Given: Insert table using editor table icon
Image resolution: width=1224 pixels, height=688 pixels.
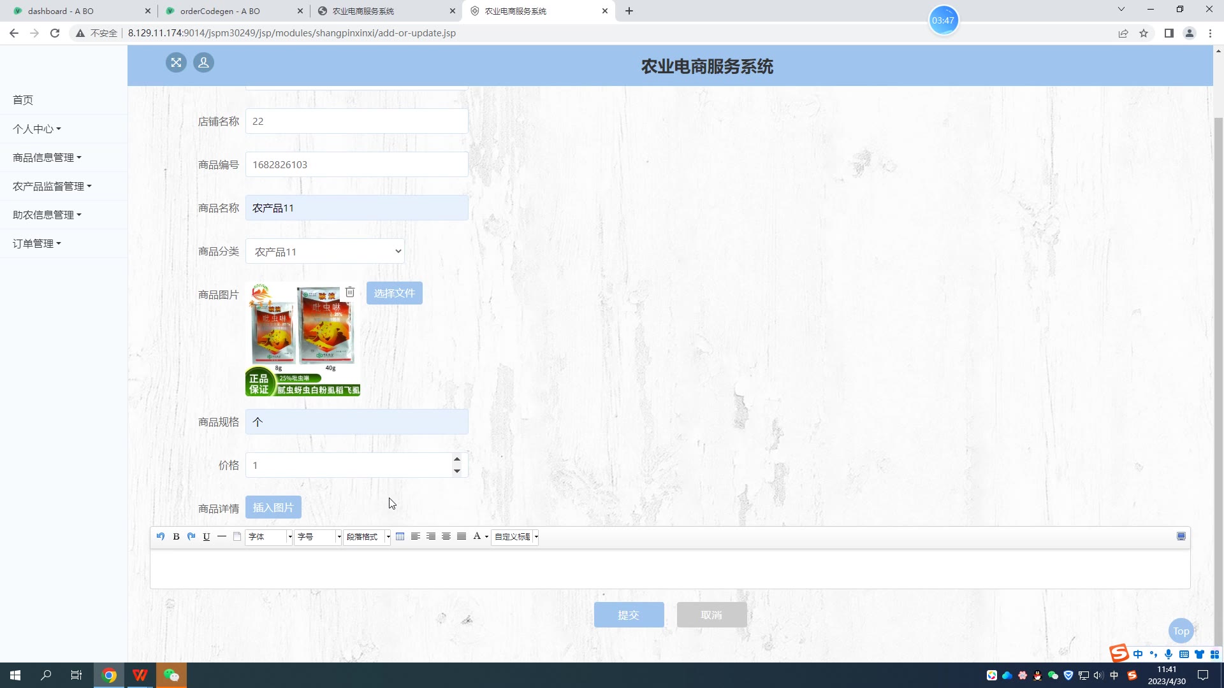Looking at the screenshot, I should [x=400, y=536].
